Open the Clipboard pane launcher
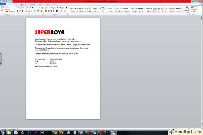 point(15,14)
